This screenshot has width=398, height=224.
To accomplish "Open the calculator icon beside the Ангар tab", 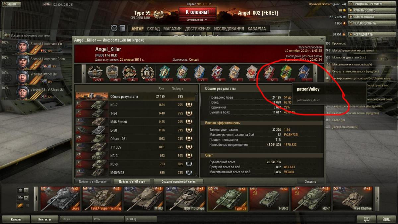I will coord(122,28).
